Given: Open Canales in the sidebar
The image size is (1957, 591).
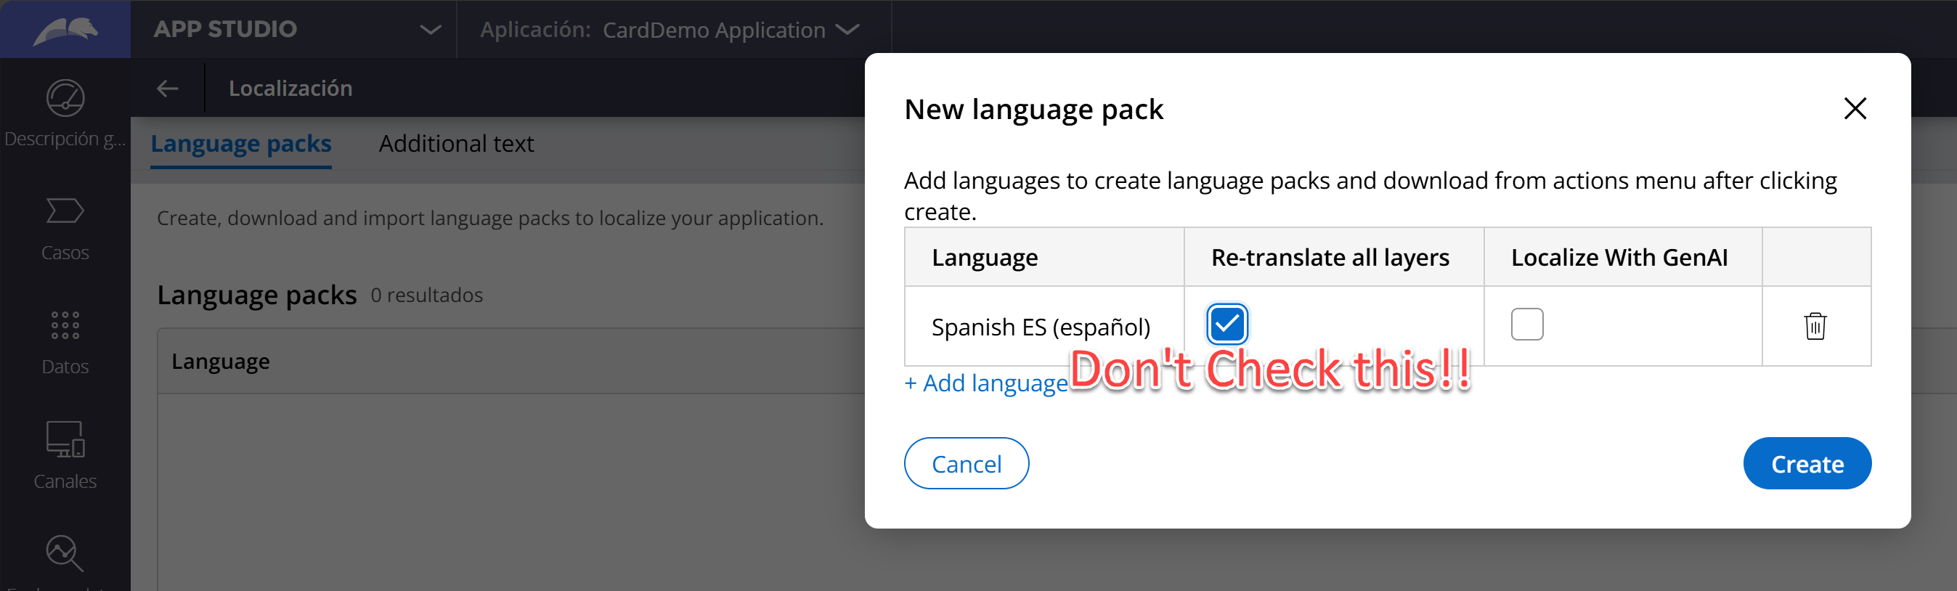Looking at the screenshot, I should (x=65, y=440).
